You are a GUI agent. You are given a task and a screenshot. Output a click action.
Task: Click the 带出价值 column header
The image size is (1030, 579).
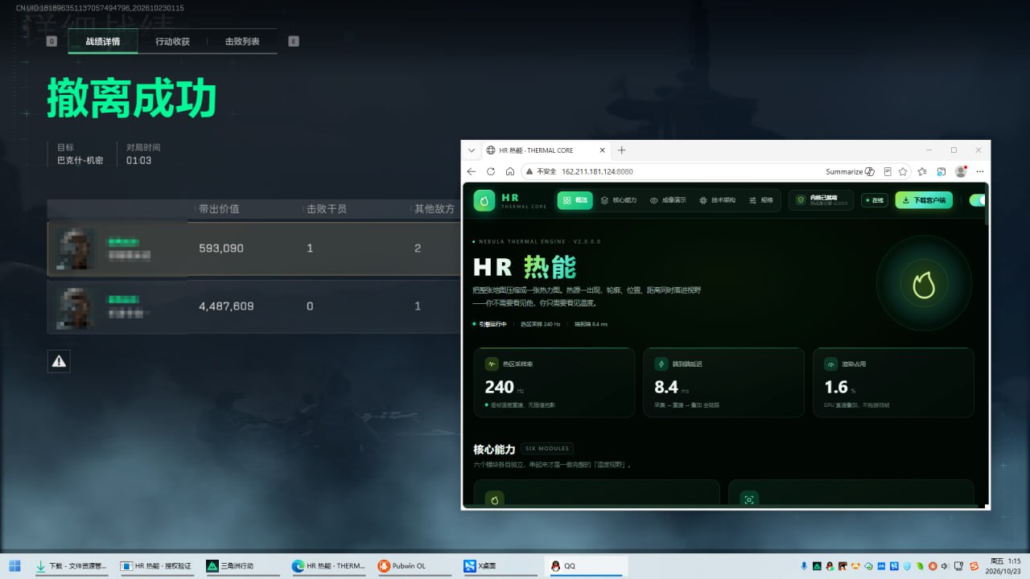[x=219, y=209]
